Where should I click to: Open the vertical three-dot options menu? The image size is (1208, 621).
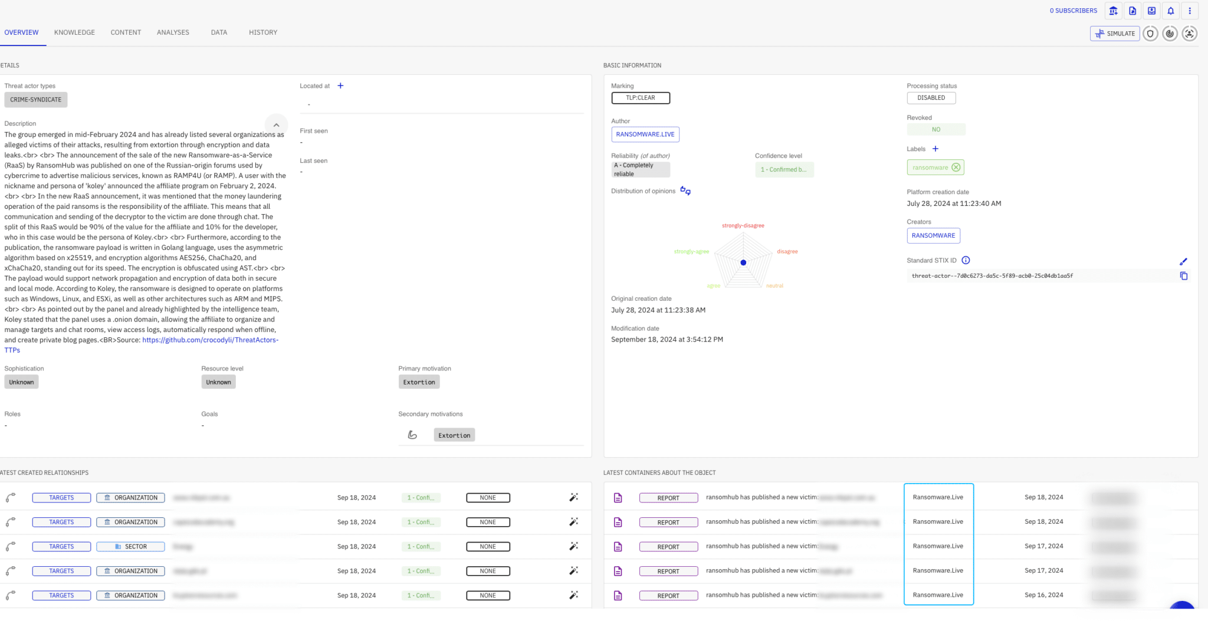pos(1190,11)
